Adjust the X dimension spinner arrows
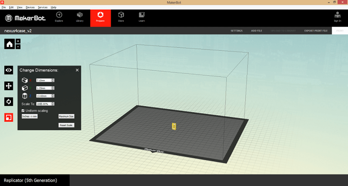The image size is (348, 186). [53, 80]
